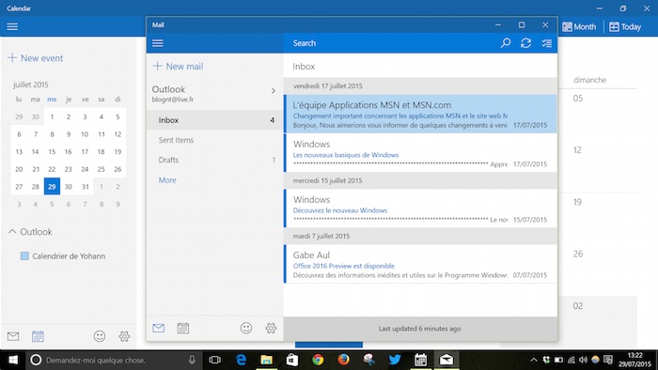Select 31 in the mini calendar
Screen dimensions: 658x370
86,187
